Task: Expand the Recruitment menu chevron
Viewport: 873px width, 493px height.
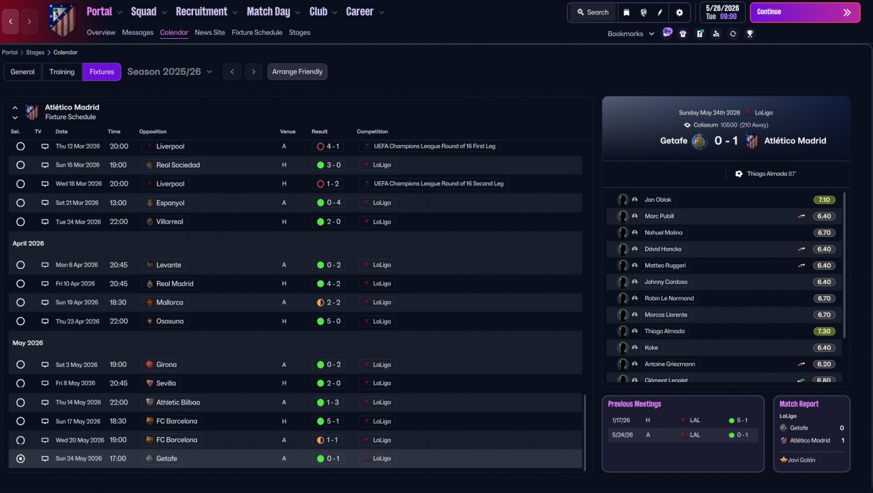Action: click(x=235, y=12)
